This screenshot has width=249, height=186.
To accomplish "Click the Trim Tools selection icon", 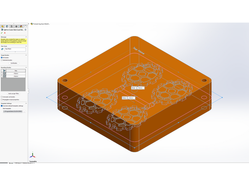I will point(2,49).
